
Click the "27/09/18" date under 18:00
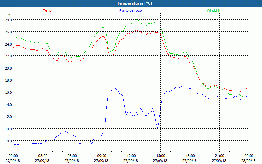tap(190, 161)
